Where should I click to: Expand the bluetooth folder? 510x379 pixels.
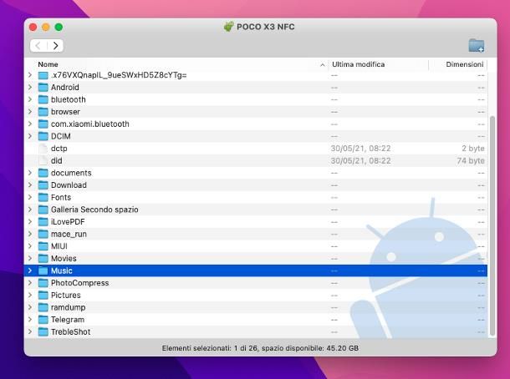coord(30,99)
